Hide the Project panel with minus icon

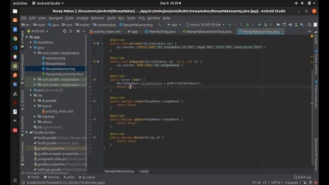[84, 31]
